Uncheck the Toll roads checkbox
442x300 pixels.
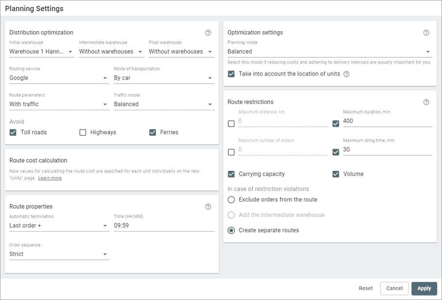(x=13, y=133)
